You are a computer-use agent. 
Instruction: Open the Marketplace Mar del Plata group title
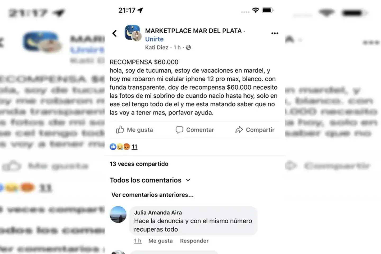pyautogui.click(x=193, y=31)
